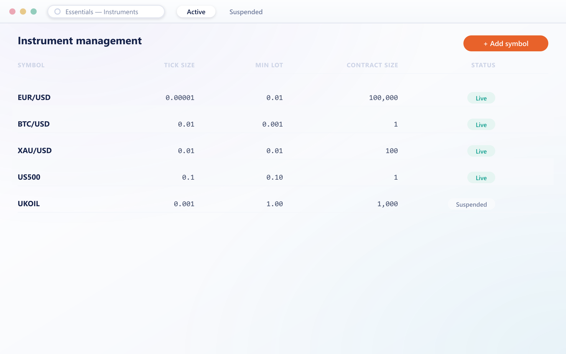
Task: Click the Live badge for XAU/USD
Action: point(481,151)
